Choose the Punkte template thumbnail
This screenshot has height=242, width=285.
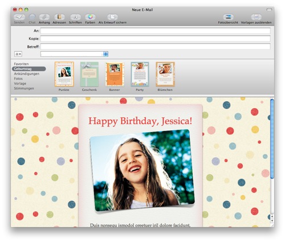(64, 74)
